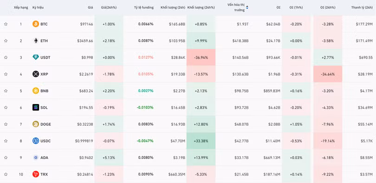376x183 pixels.
Task: Toggle the TRX favorite star
Action: point(6,174)
